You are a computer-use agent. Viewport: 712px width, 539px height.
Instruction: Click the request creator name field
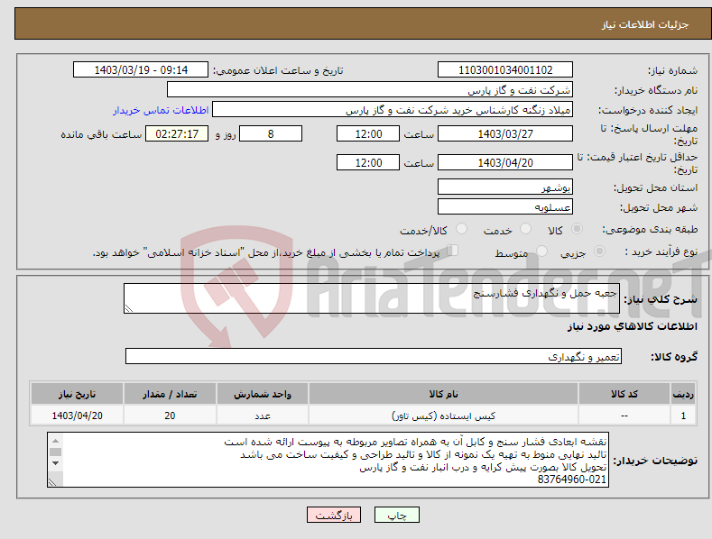pos(393,110)
